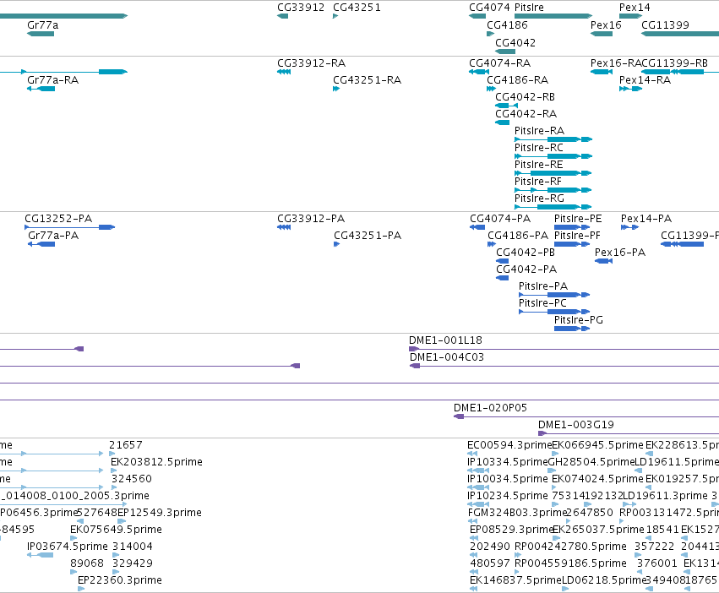Open the DME1-001L18 BAC clone label

click(x=445, y=340)
